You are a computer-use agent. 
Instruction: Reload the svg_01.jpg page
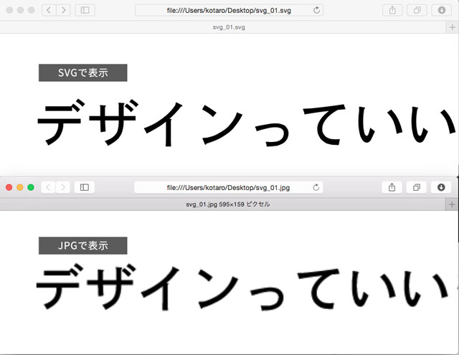point(316,187)
